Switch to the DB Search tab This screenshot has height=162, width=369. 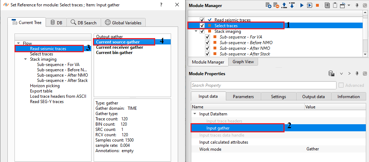click(83, 23)
